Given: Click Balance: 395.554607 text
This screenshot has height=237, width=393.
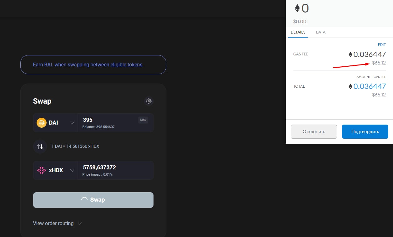Looking at the screenshot, I should [x=98, y=127].
